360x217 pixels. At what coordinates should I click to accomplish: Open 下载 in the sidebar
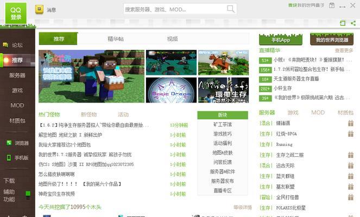point(9,181)
